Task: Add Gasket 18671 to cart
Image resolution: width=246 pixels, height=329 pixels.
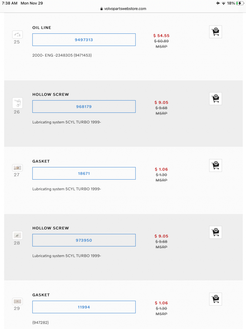Action: (x=215, y=165)
